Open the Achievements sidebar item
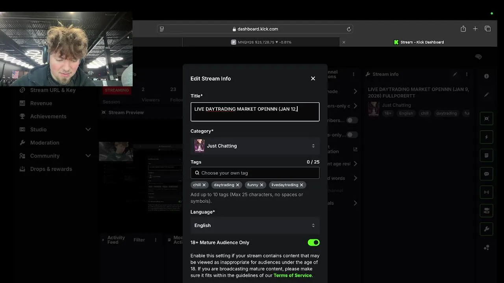 pyautogui.click(x=48, y=116)
